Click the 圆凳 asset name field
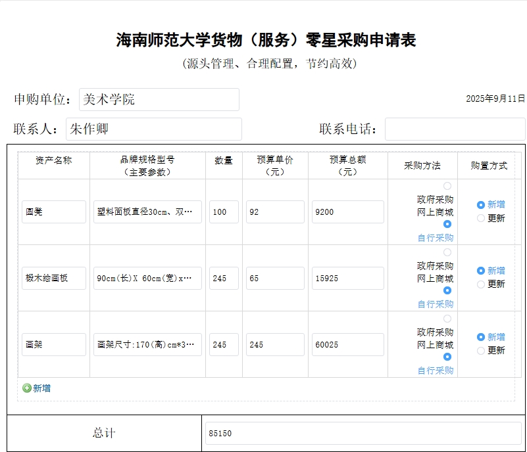The width and height of the screenshot is (527, 452). (54, 212)
